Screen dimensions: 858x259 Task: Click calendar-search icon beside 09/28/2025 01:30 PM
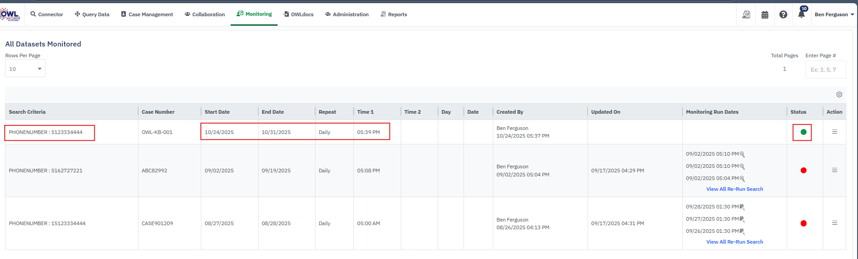pyautogui.click(x=742, y=207)
